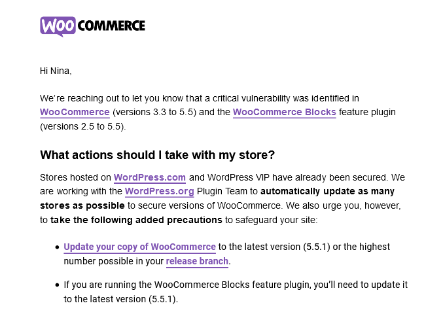Image resolution: width=443 pixels, height=316 pixels.
Task: Click the 'Hi Nina,' greeting text
Action: click(56, 71)
